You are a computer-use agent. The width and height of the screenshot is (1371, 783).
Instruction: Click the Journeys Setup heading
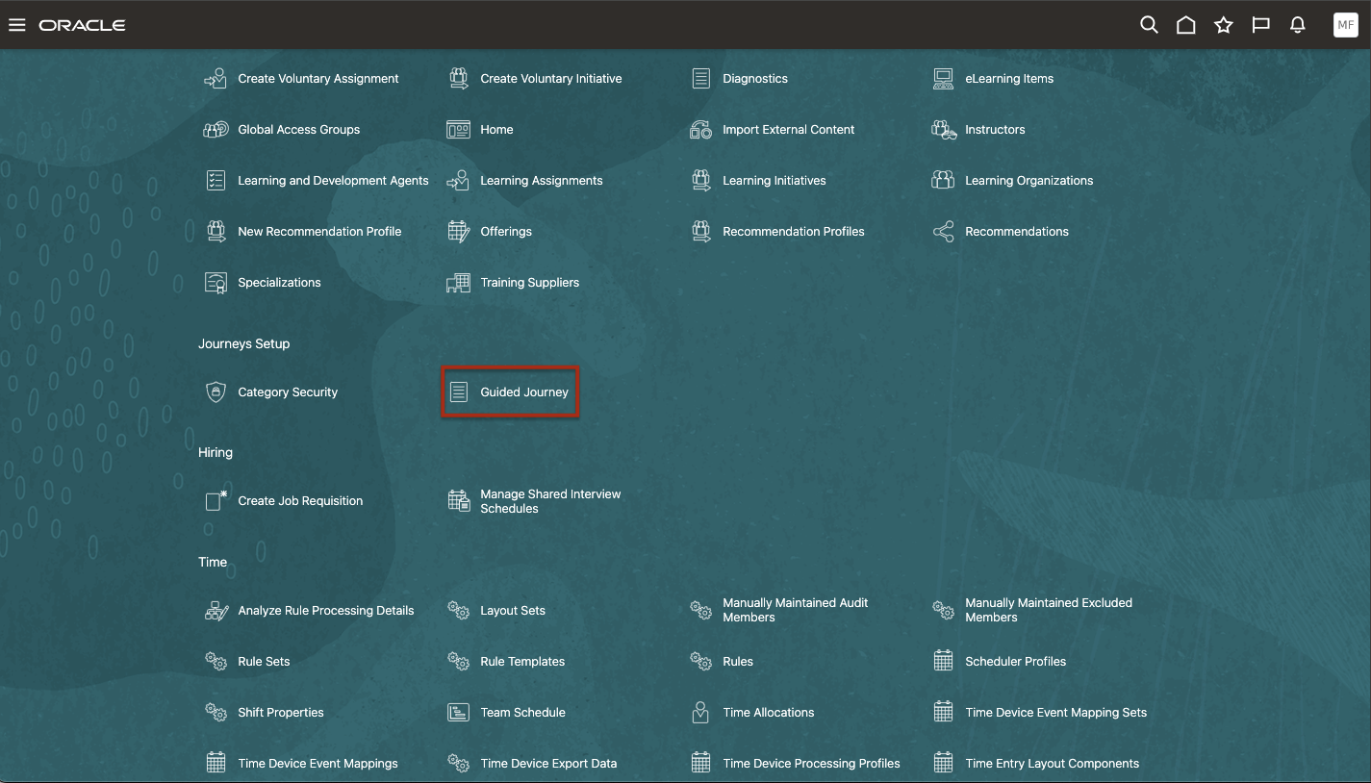(243, 343)
